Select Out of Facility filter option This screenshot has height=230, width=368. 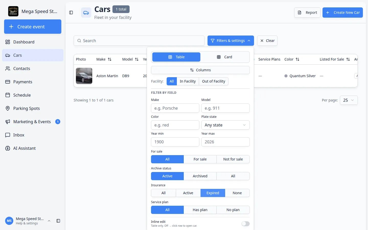pyautogui.click(x=214, y=81)
